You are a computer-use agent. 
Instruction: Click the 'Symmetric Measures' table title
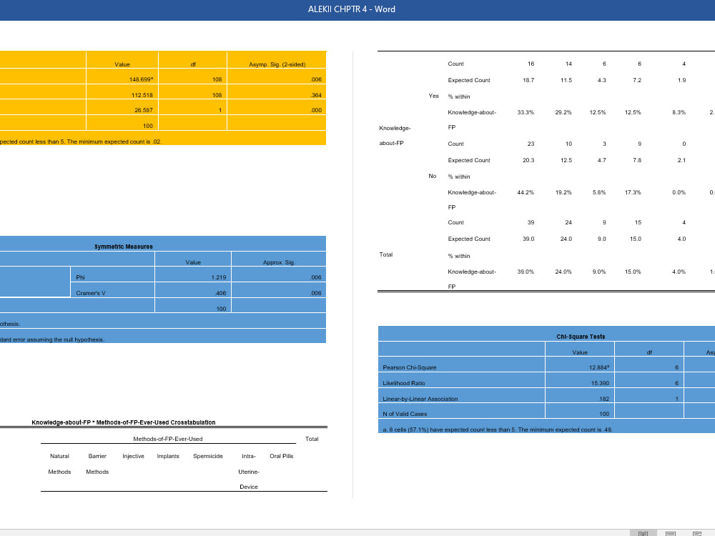[124, 247]
